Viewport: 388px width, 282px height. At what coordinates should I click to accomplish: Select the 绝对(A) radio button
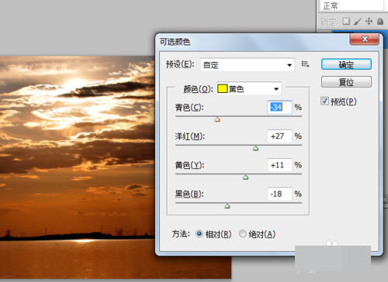(242, 234)
